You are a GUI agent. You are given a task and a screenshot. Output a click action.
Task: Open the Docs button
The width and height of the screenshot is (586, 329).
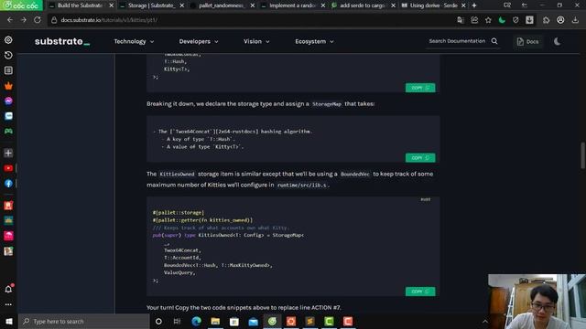527,41
